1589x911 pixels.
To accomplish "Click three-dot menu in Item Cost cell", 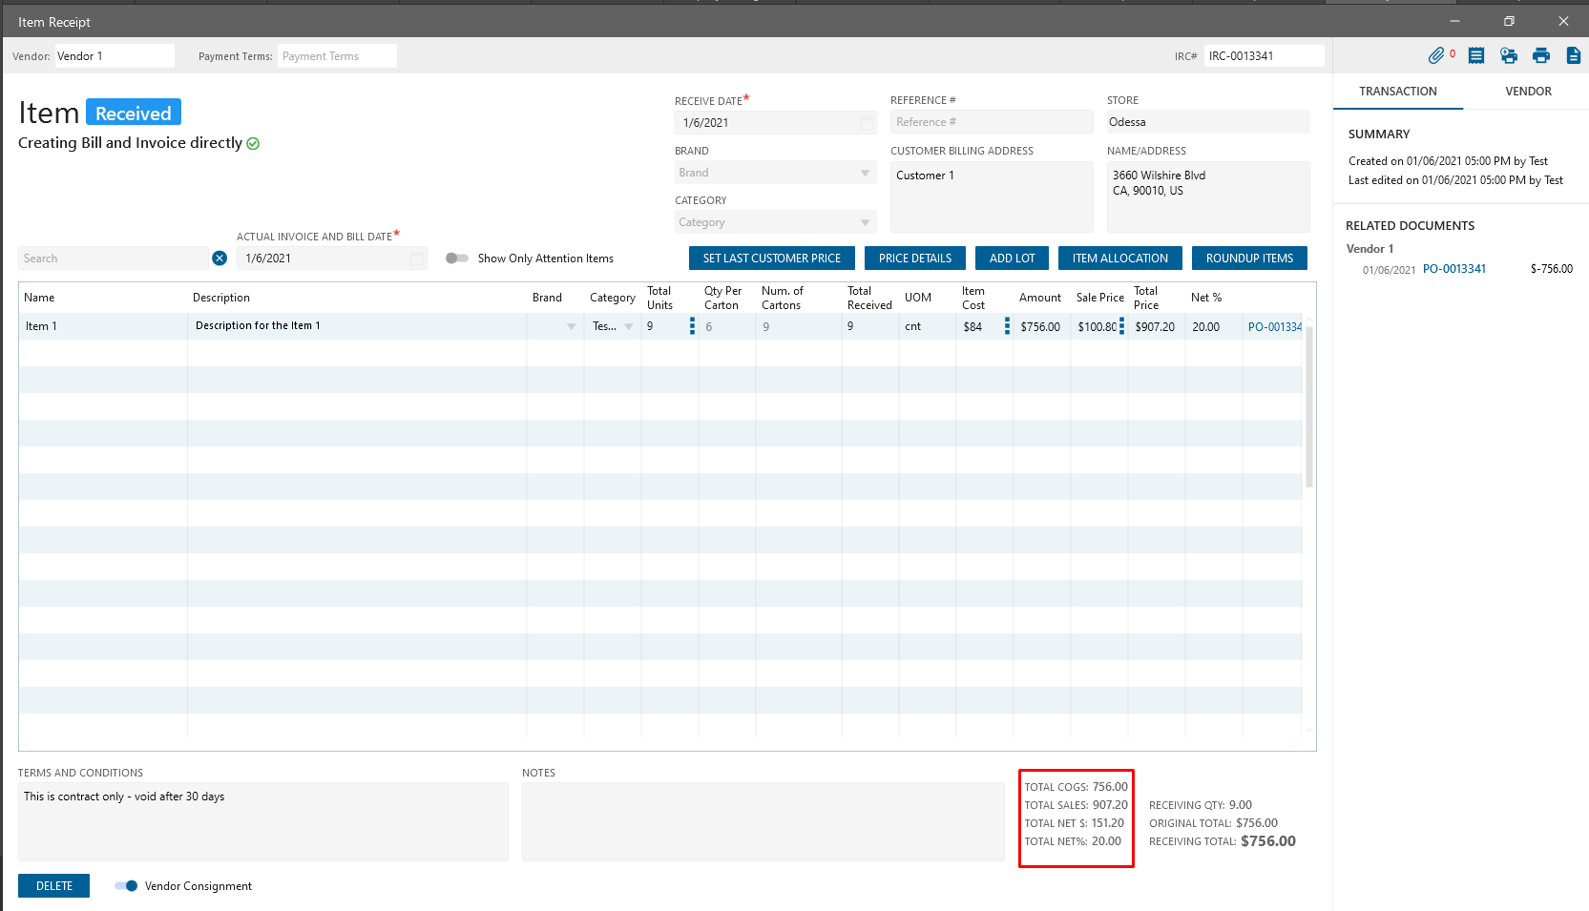I will 1007,326.
